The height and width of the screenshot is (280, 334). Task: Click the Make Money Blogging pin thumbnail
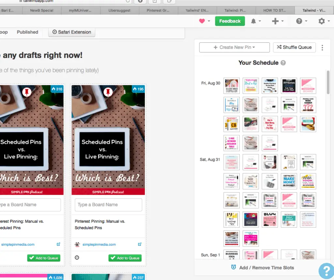tap(289, 181)
